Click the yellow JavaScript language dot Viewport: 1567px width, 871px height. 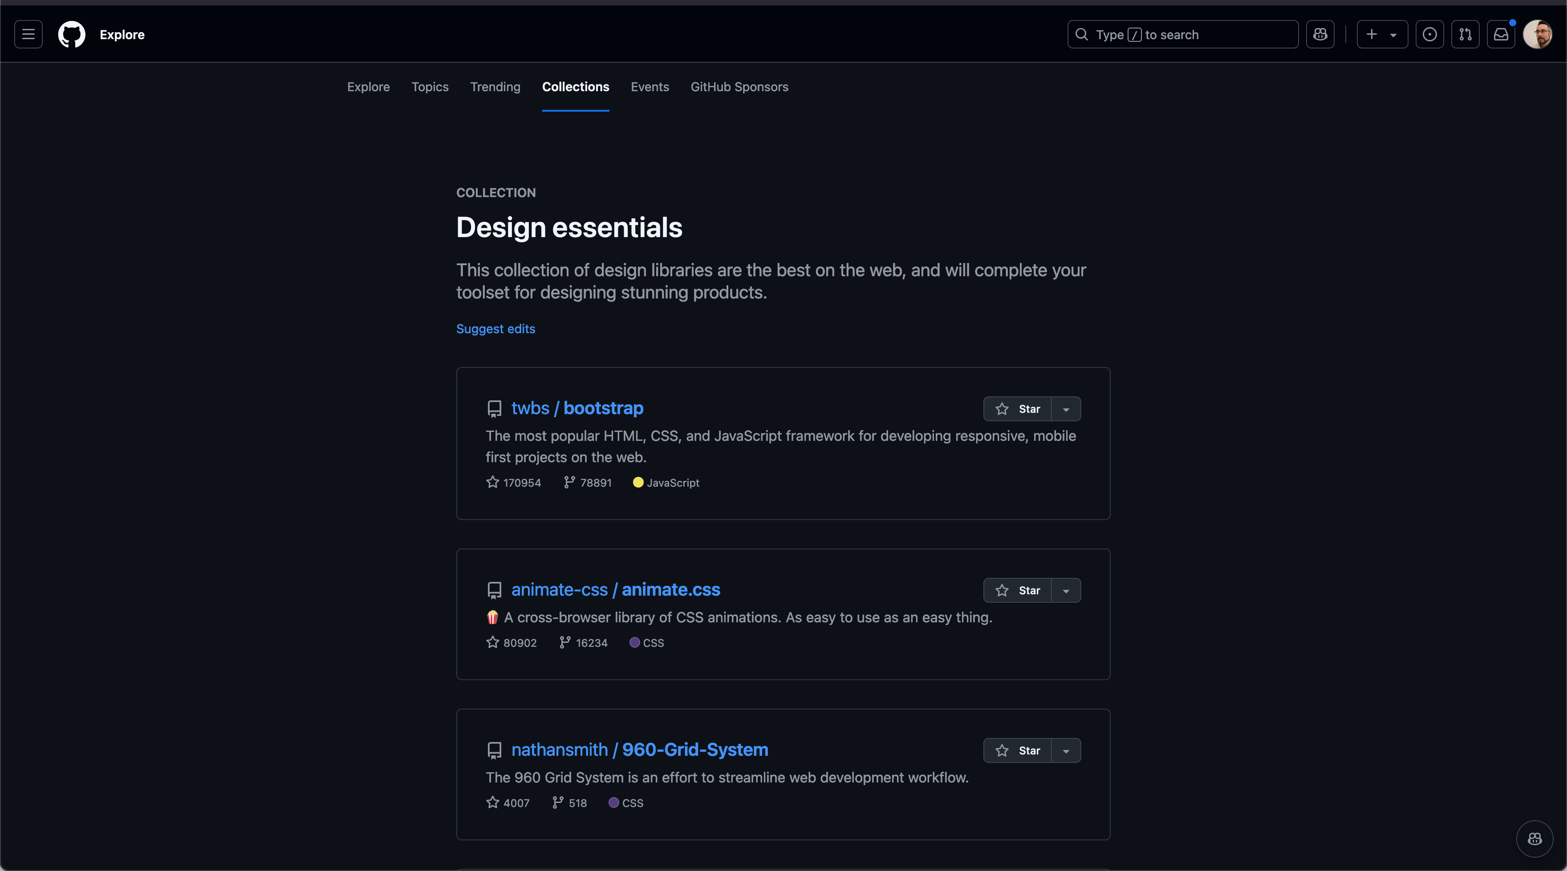point(638,482)
